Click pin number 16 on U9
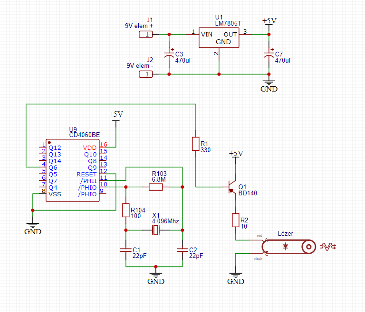365x312 pixels. coord(103,145)
